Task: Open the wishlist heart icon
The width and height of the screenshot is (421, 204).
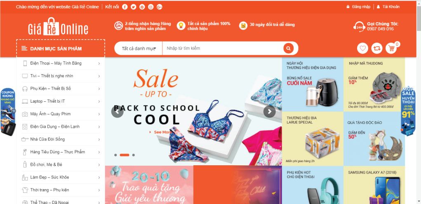Action: click(362, 48)
